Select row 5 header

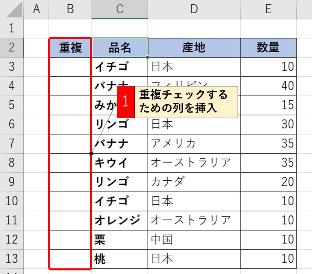tap(12, 105)
